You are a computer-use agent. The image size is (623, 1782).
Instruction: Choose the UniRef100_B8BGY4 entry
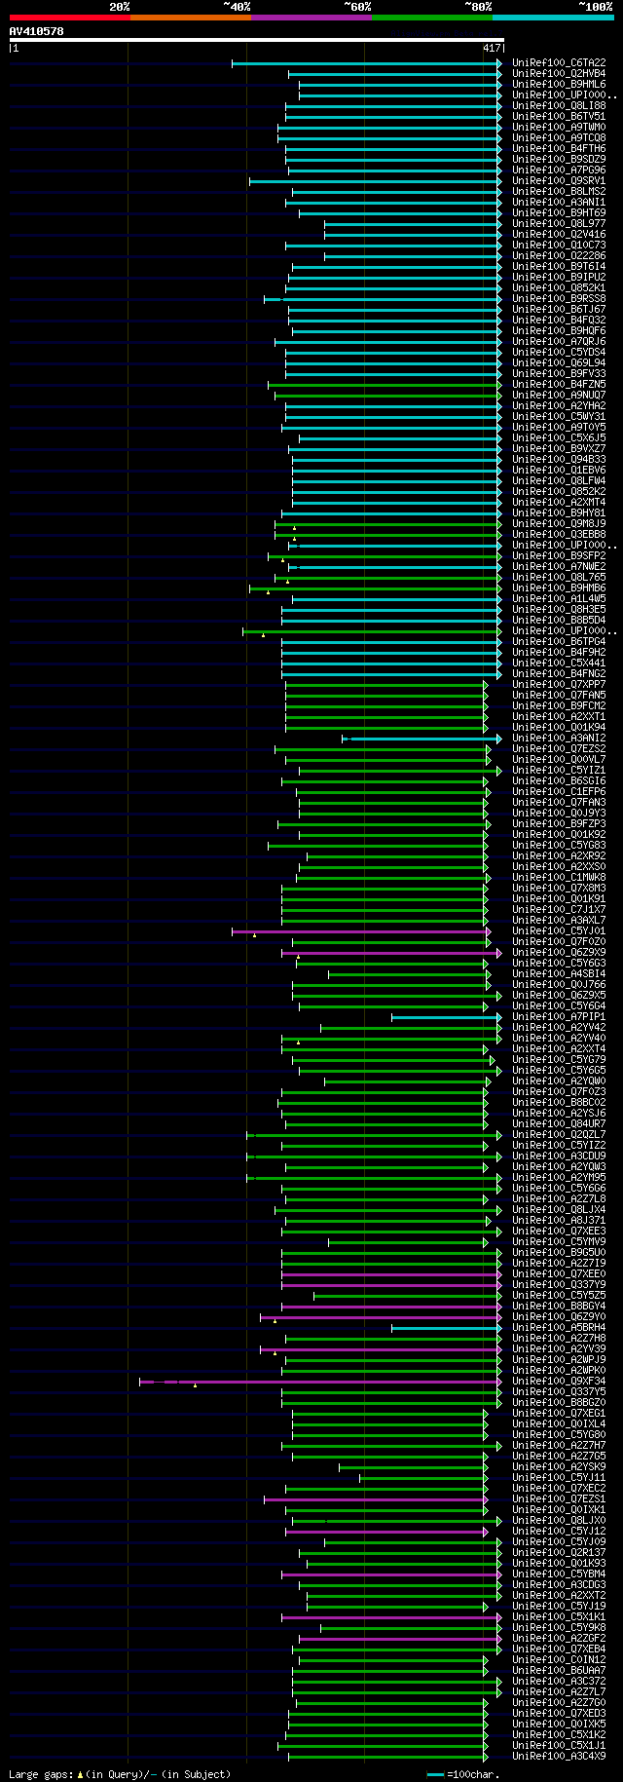click(559, 1307)
